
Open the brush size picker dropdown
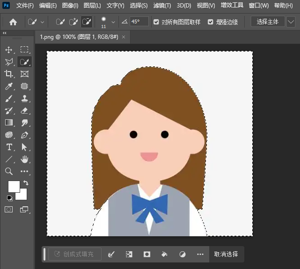tap(113, 22)
